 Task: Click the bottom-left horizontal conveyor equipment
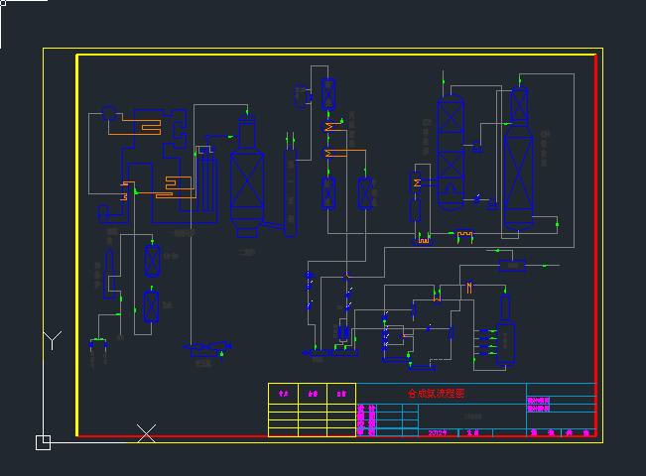(205, 348)
